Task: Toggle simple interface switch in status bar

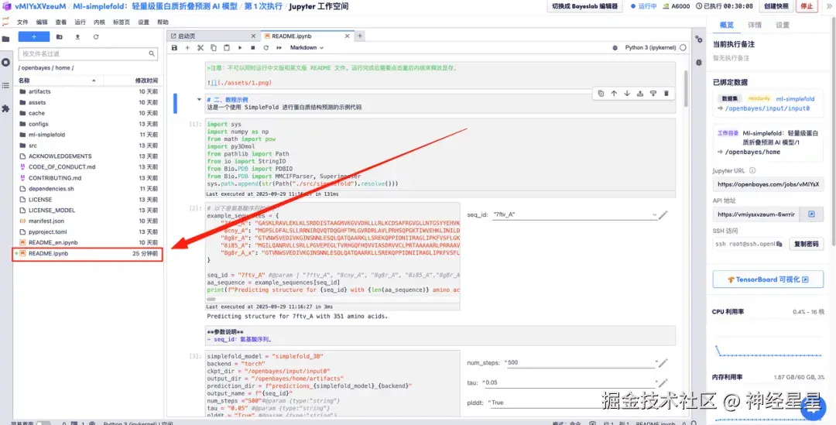Action: pyautogui.click(x=43, y=423)
